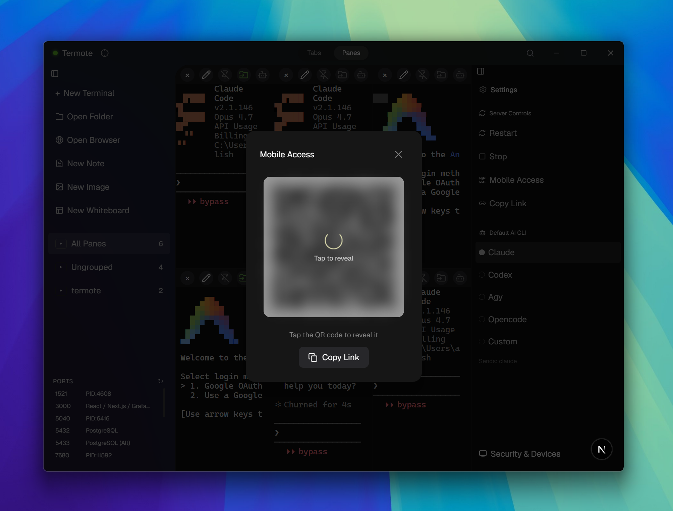
Task: Switch to the Tabs view
Action: coord(314,53)
